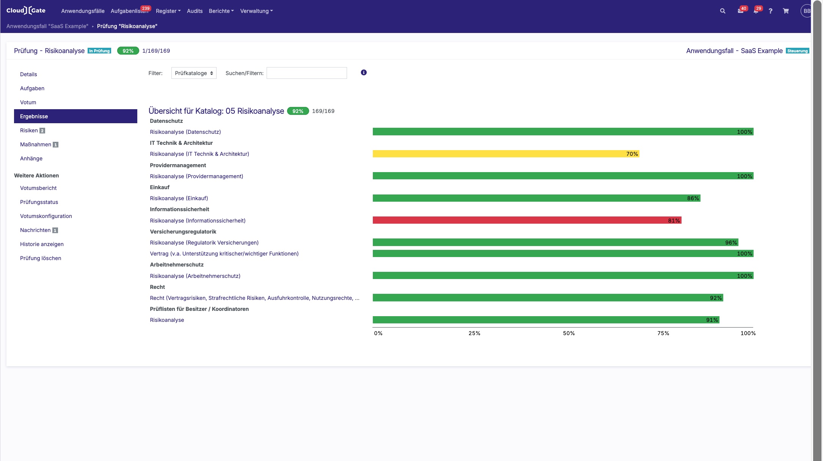Open the notifications bell icon
This screenshot has width=823, height=461.
coord(755,11)
